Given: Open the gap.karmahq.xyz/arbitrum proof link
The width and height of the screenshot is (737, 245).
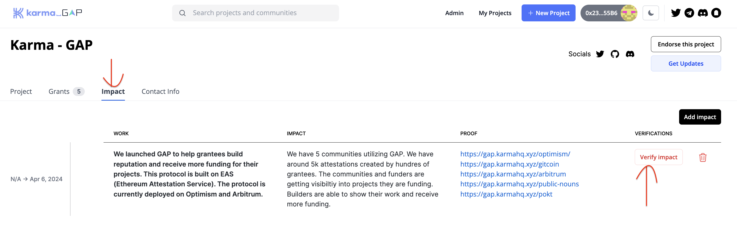Looking at the screenshot, I should 513,174.
